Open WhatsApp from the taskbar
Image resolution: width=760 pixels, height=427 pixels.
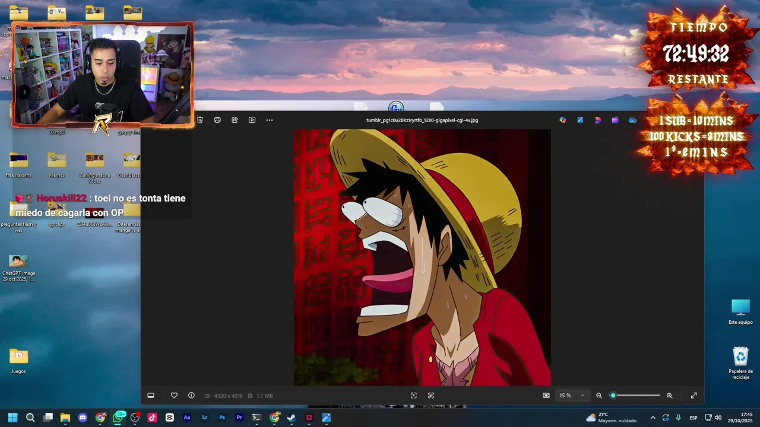(118, 418)
